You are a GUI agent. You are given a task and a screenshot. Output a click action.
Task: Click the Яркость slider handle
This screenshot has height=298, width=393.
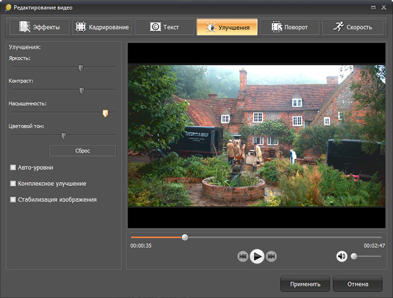pos(81,68)
